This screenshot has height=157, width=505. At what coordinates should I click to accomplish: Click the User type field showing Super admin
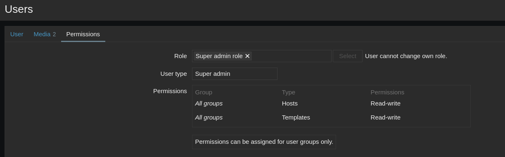click(235, 74)
